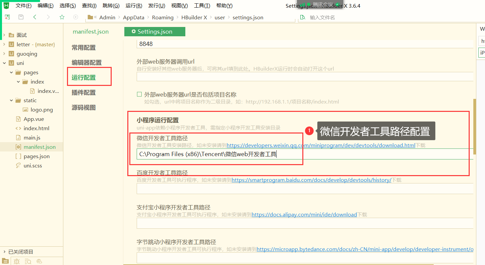Expand the breadcrumb path with the « chevron
Image resolution: width=485 pixels, height=265 pixels.
(x=96, y=17)
